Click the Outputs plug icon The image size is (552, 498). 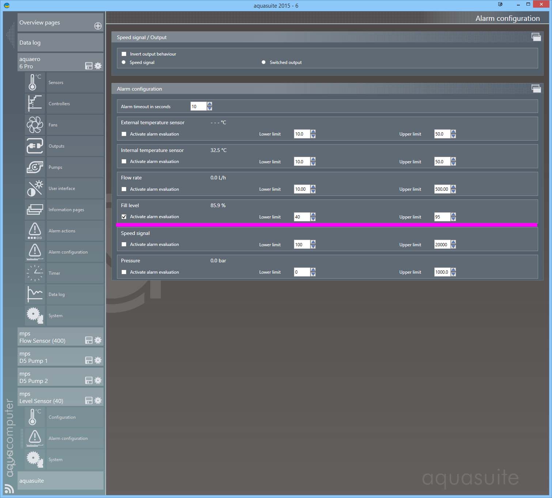(35, 146)
